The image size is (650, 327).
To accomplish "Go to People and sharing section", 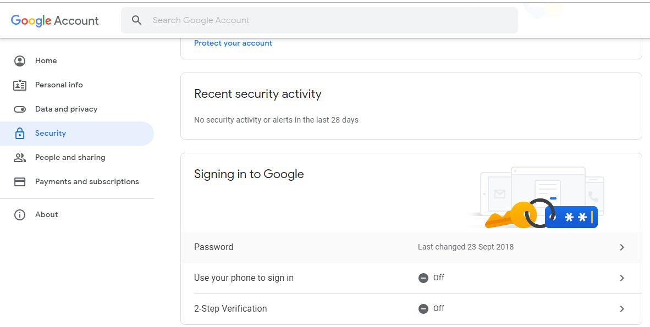I will pyautogui.click(x=70, y=158).
